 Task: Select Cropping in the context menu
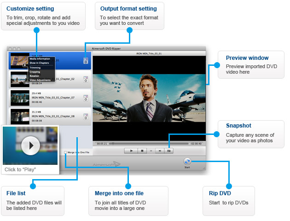pos(35,72)
